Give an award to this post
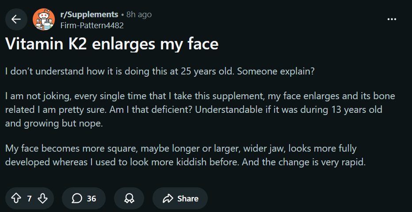Screen dimensions: 412x212 pyautogui.click(x=129, y=198)
